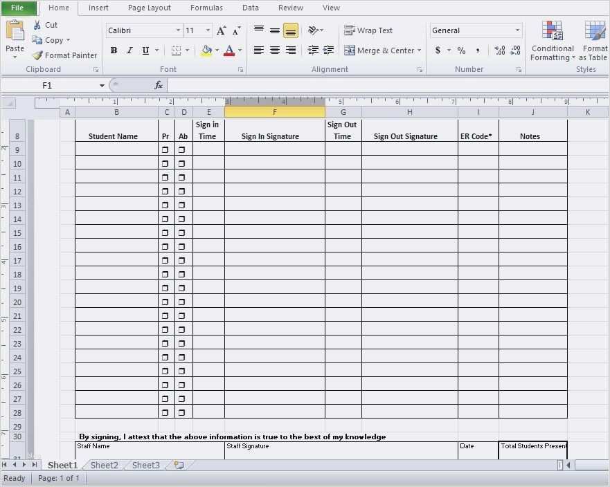Click the Format as Table icon
The image size is (610, 487).
(x=594, y=40)
